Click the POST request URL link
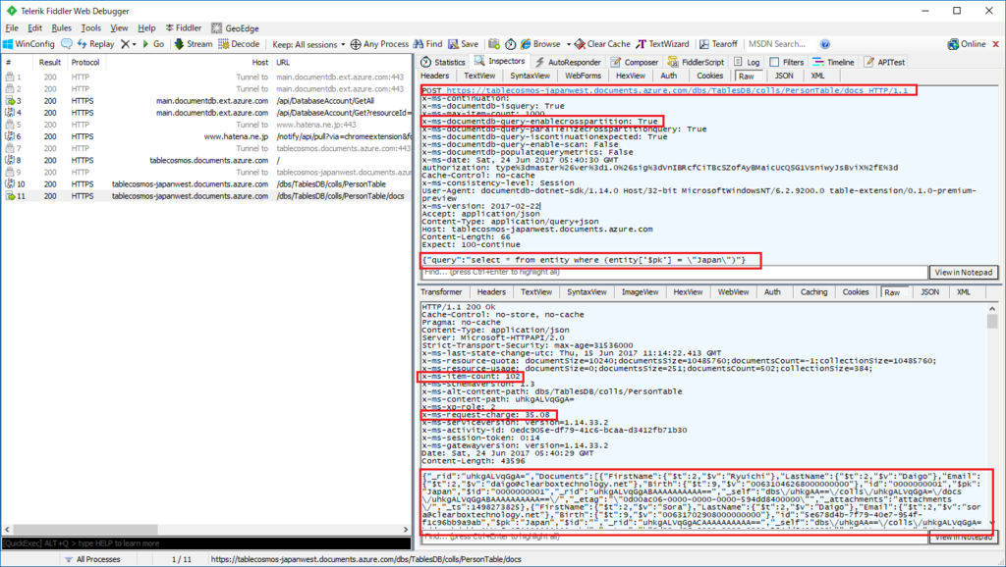The height and width of the screenshot is (567, 1006). coord(677,90)
